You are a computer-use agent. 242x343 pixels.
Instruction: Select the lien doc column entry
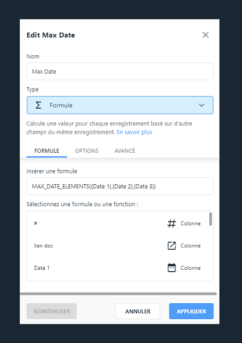(118, 246)
